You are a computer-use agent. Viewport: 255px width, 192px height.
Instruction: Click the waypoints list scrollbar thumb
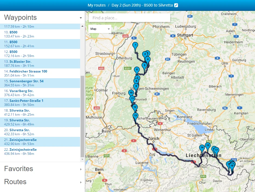83,116
